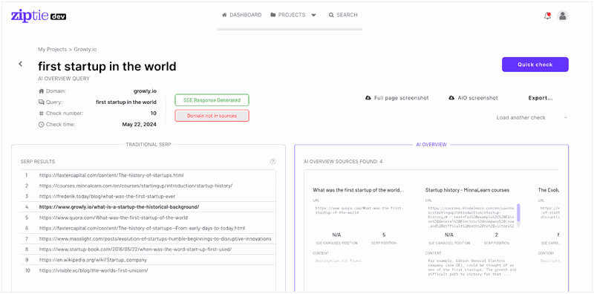Click the cloud icon of Full page screenshot

click(x=368, y=98)
